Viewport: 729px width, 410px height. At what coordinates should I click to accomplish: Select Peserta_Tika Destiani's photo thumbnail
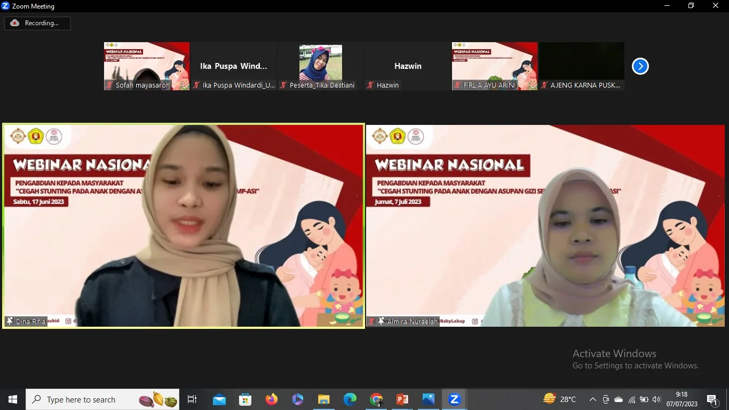321,66
